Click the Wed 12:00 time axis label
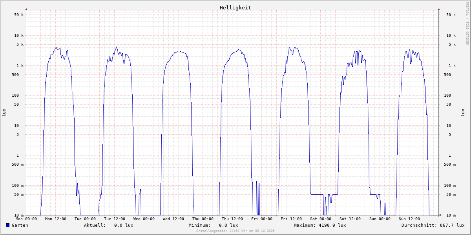The width and height of the screenshot is (471, 235). [173, 219]
